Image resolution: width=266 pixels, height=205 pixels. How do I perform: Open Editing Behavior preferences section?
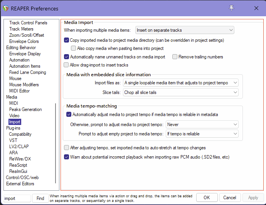21,48
